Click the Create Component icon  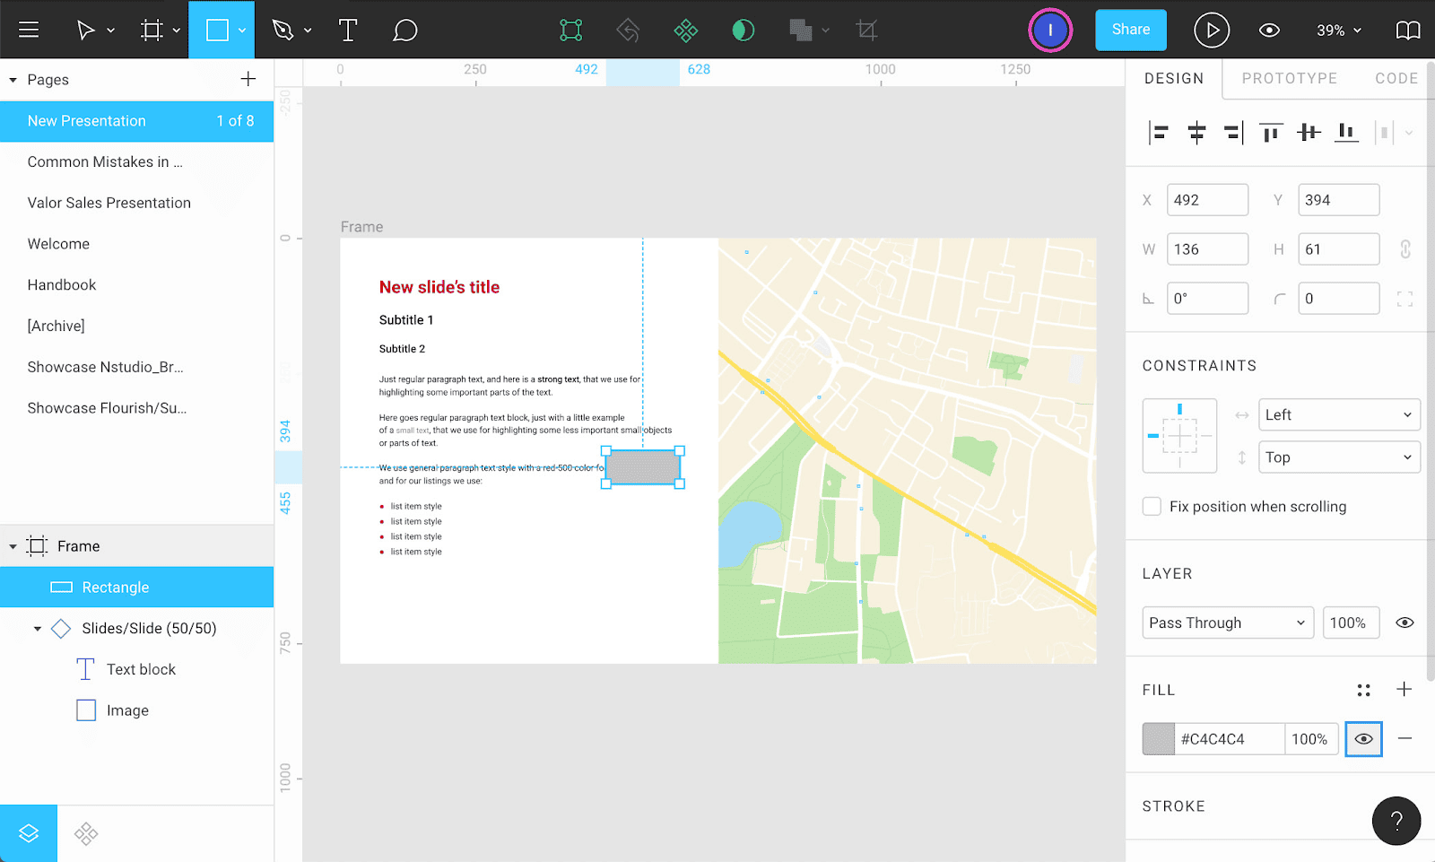pos(685,30)
